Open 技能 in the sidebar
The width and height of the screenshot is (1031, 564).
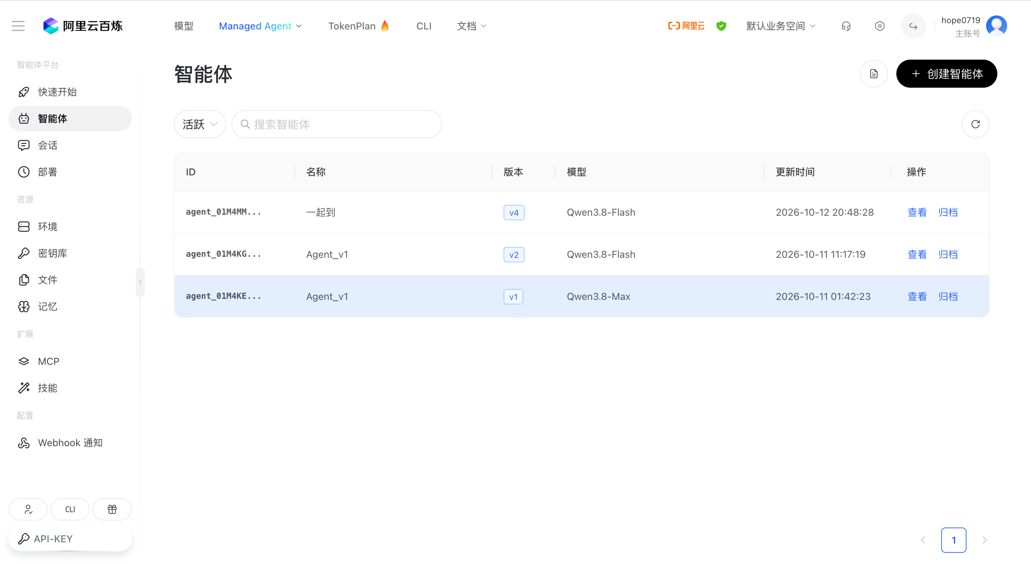70,388
